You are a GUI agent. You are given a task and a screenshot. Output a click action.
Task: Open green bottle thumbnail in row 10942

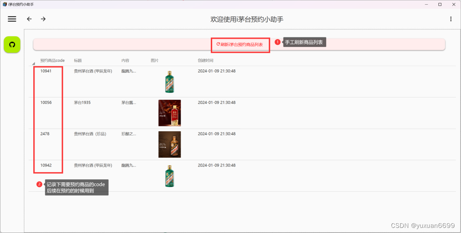169,176
